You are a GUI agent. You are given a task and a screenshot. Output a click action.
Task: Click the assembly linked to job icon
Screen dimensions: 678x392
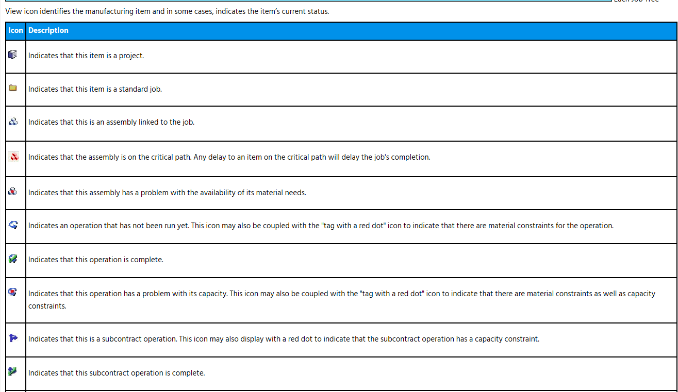coord(13,122)
